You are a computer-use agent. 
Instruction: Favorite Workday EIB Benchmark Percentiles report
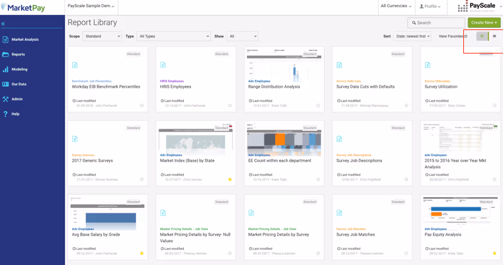[142, 105]
